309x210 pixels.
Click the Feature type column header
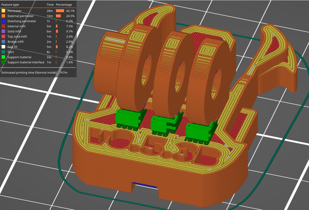pyautogui.click(x=10, y=5)
